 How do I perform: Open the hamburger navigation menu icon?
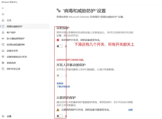(3, 14)
